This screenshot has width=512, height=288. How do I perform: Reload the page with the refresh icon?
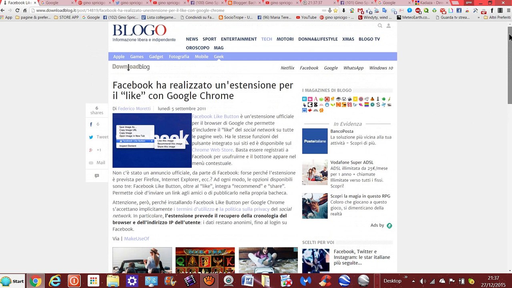pyautogui.click(x=17, y=10)
